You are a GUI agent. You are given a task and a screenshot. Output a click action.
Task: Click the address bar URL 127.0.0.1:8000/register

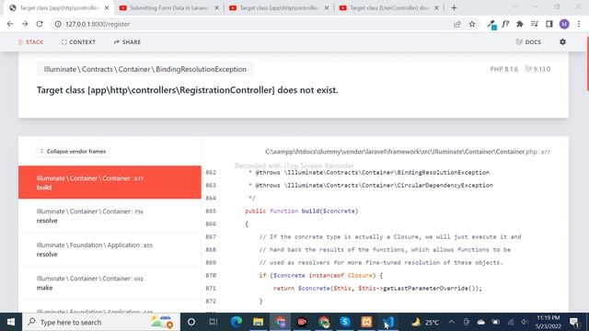(98, 24)
